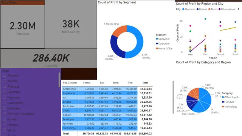The height and width of the screenshot is (136, 242).
Task: Click Count of Profit by Category and Region title
Action: (x=203, y=62)
